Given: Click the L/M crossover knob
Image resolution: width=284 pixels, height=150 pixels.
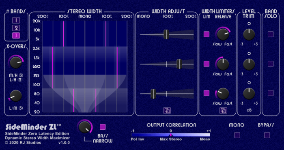Looking at the screenshot, I should tap(16, 96).
